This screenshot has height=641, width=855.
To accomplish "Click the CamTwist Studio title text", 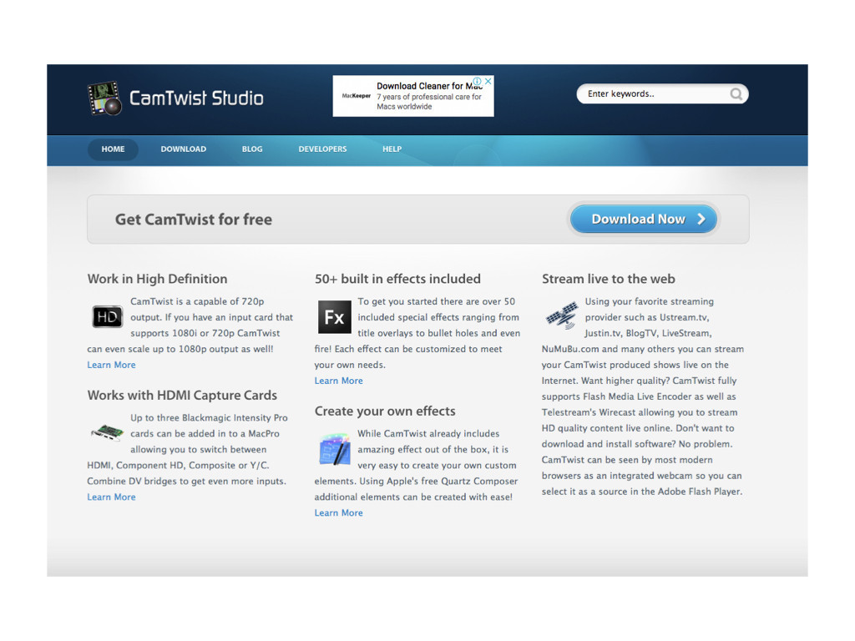I will click(196, 98).
